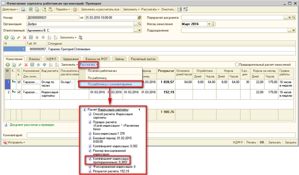299x175 pixels.
Task: Switch to the Взносы tab
Action: (x=34, y=59)
